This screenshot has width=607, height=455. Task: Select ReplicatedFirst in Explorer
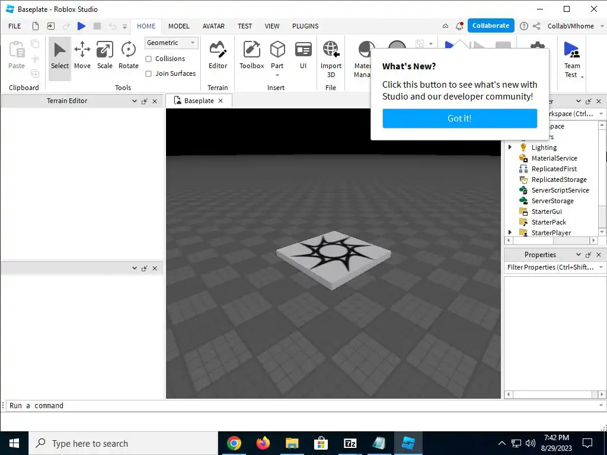pyautogui.click(x=554, y=169)
